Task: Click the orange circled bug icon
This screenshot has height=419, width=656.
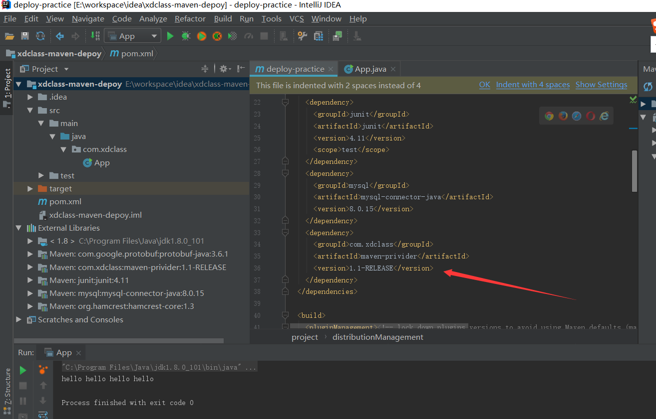Action: (x=217, y=36)
